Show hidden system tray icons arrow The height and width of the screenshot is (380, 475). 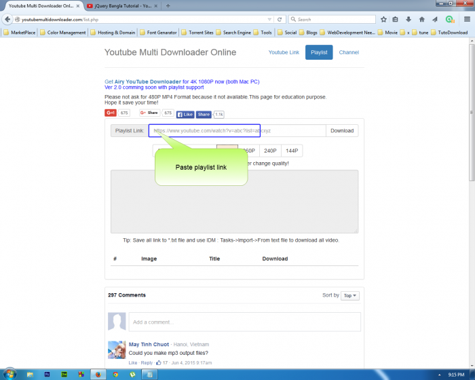click(x=440, y=375)
